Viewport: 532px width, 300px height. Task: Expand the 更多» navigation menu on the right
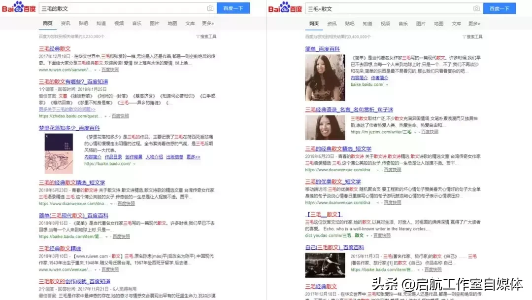[474, 23]
